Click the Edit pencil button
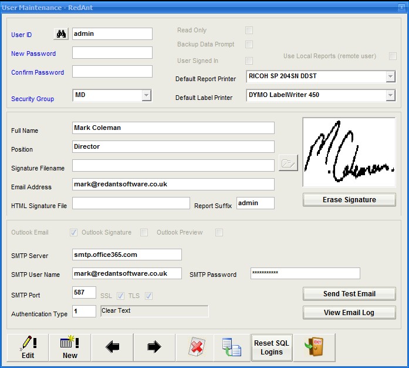The height and width of the screenshot is (368, 409). [x=28, y=347]
